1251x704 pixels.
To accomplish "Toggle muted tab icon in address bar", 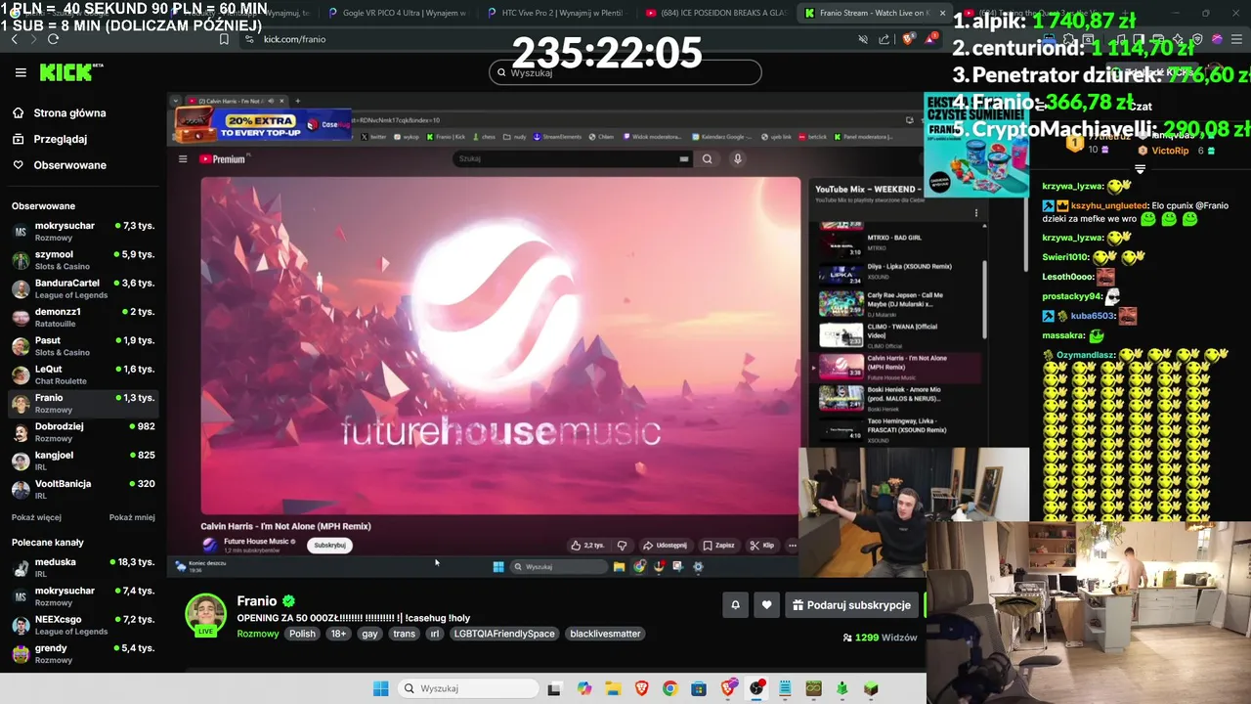I will 862,39.
